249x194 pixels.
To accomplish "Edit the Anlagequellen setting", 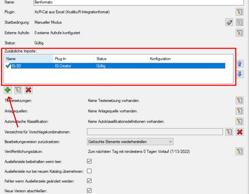I will pos(240,111).
